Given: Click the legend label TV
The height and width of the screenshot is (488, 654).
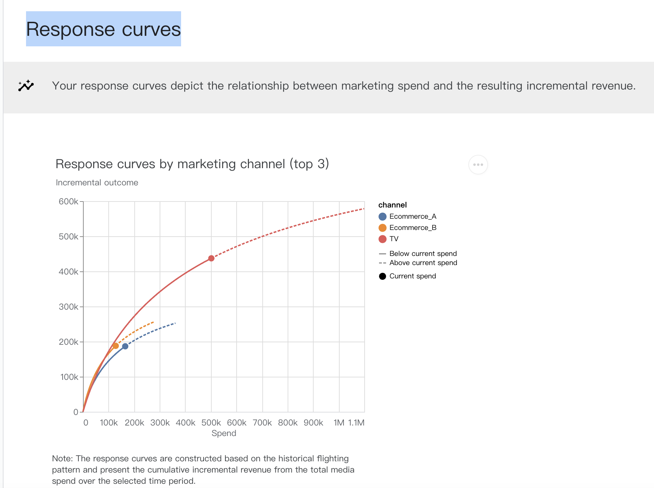Looking at the screenshot, I should tap(394, 239).
